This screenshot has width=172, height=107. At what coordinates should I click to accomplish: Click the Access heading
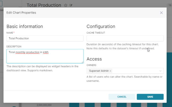coord(94,59)
